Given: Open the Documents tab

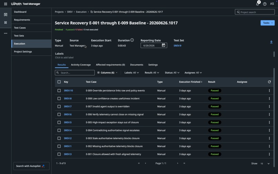Looking at the screenshot, I should pos(137,65).
